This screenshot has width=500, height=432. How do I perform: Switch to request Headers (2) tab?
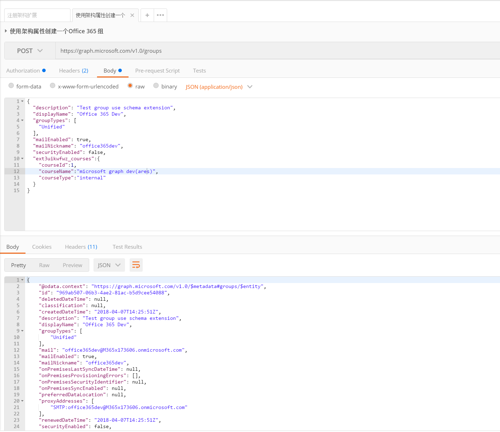point(73,71)
